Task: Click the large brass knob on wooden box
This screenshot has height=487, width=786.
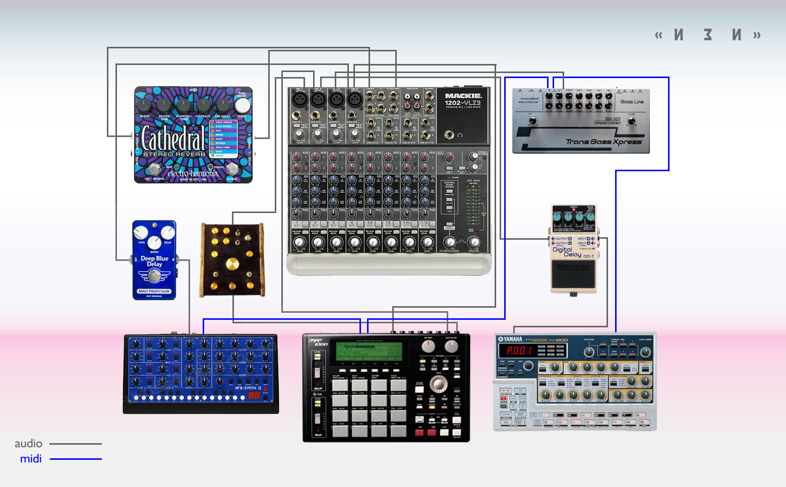Action: 232,265
